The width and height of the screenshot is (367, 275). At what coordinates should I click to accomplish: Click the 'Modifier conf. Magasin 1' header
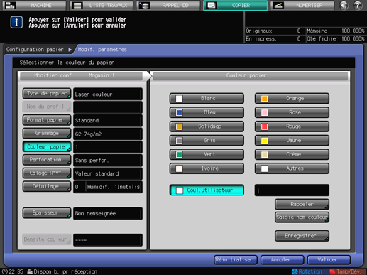pyautogui.click(x=82, y=76)
